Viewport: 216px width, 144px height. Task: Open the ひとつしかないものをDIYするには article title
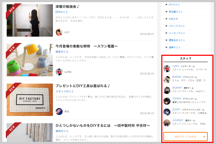[103, 126]
